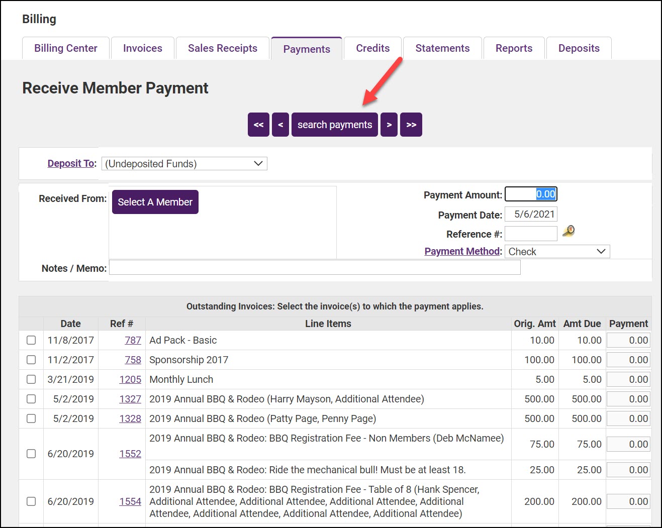Tick the Monthly Lunch invoice checkbox
This screenshot has width=662, height=528.
31,379
